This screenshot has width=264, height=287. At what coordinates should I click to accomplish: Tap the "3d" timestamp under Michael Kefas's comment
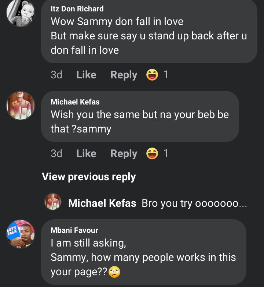(x=56, y=153)
